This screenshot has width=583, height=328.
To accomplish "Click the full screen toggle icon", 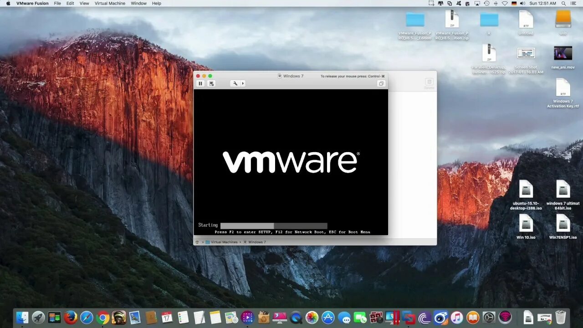I will tap(381, 83).
